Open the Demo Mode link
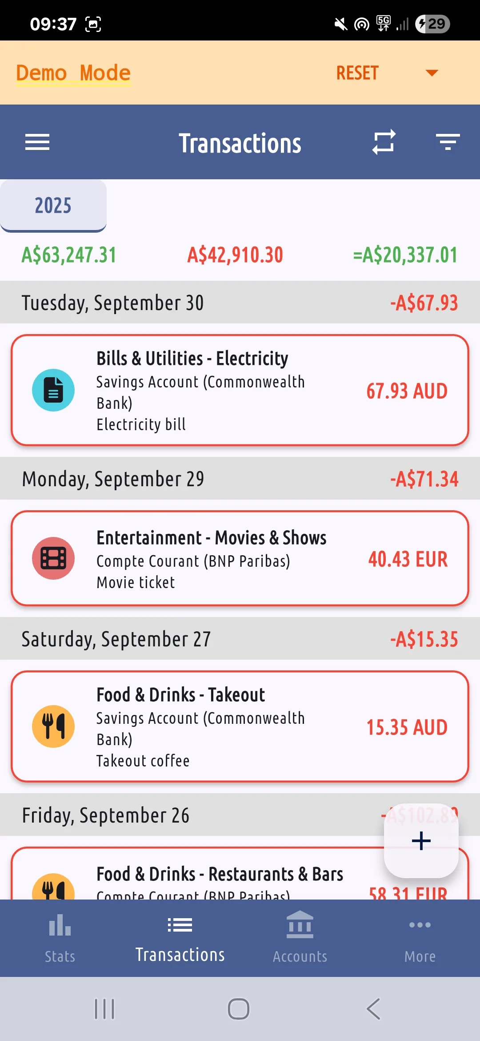Image resolution: width=480 pixels, height=1041 pixels. click(73, 73)
